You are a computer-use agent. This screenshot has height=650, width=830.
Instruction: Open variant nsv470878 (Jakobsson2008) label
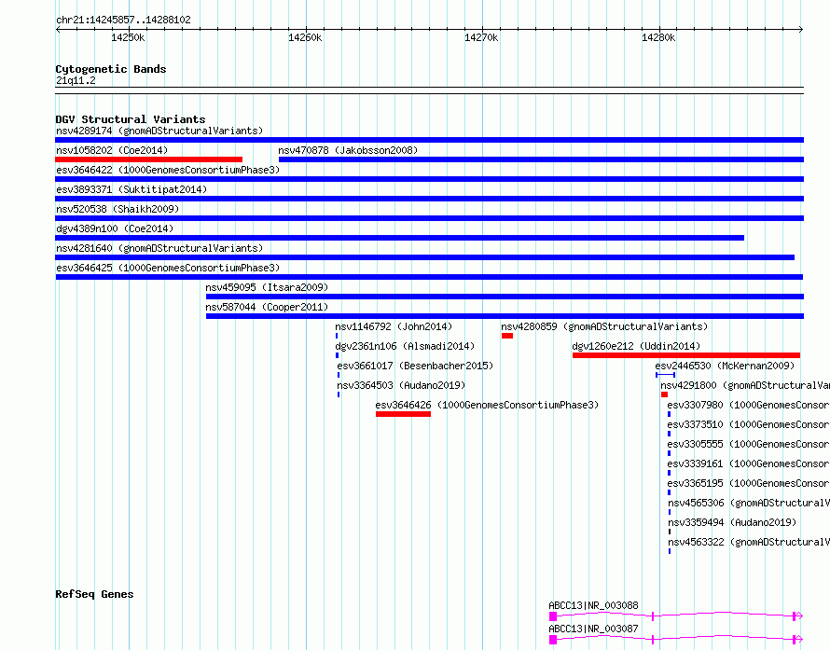coord(348,150)
